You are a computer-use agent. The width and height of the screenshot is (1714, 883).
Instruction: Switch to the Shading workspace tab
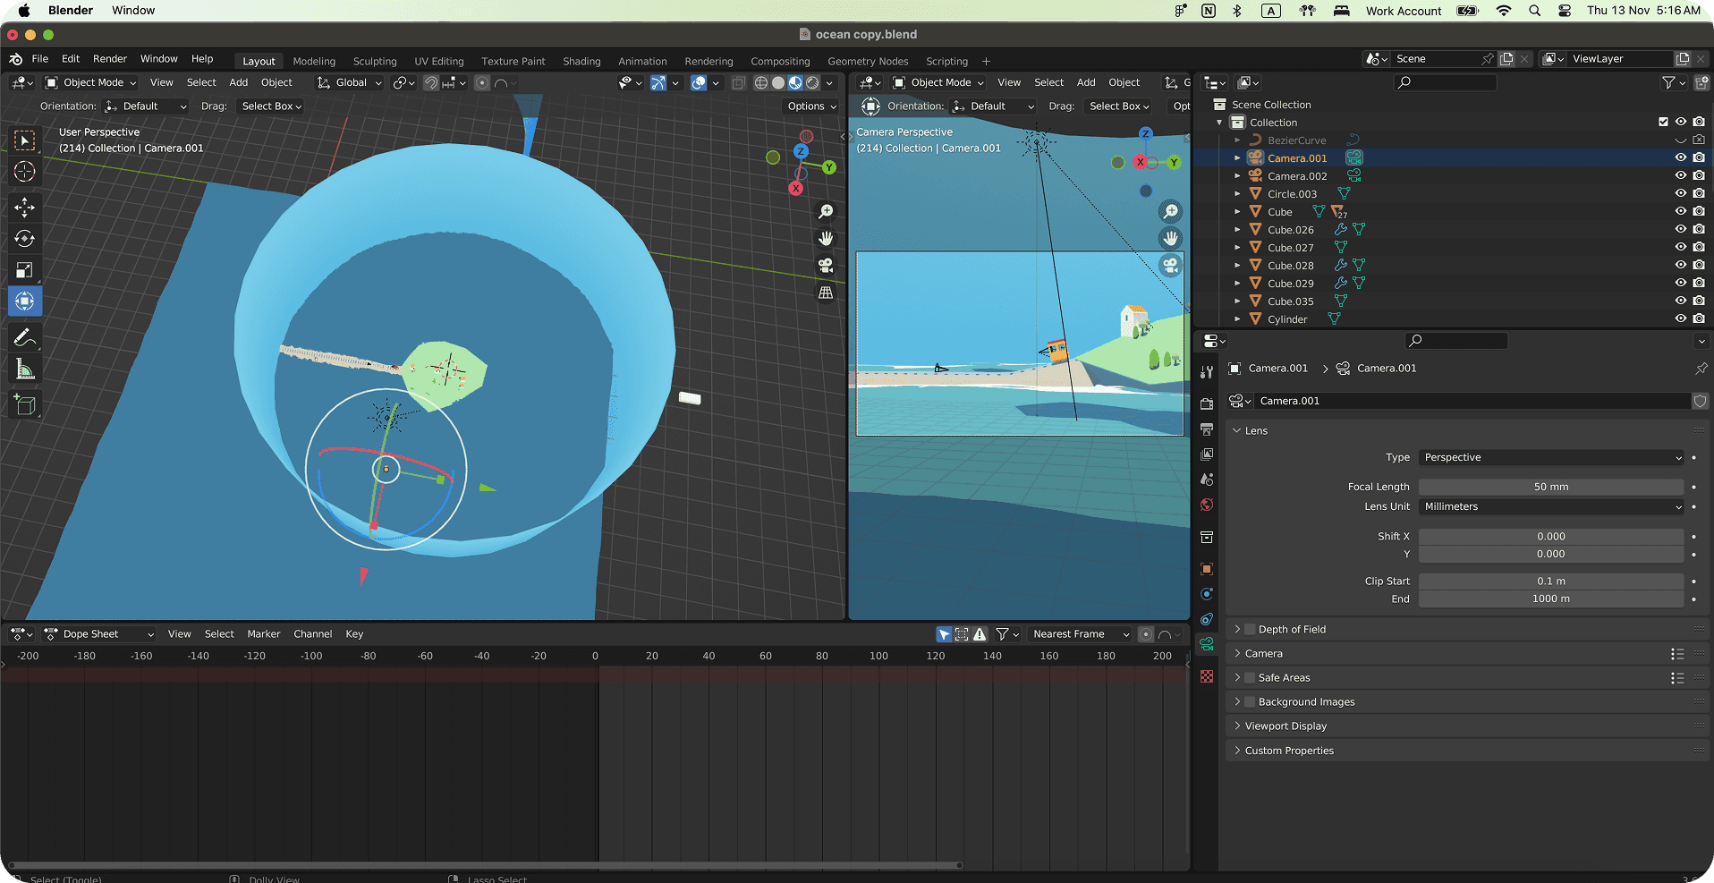[581, 62]
